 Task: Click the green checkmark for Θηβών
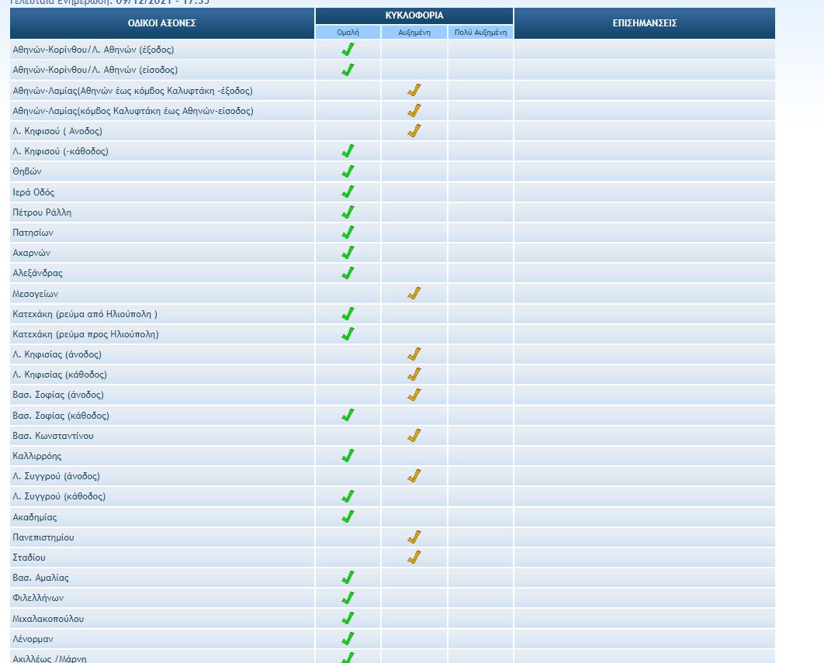[x=348, y=171]
